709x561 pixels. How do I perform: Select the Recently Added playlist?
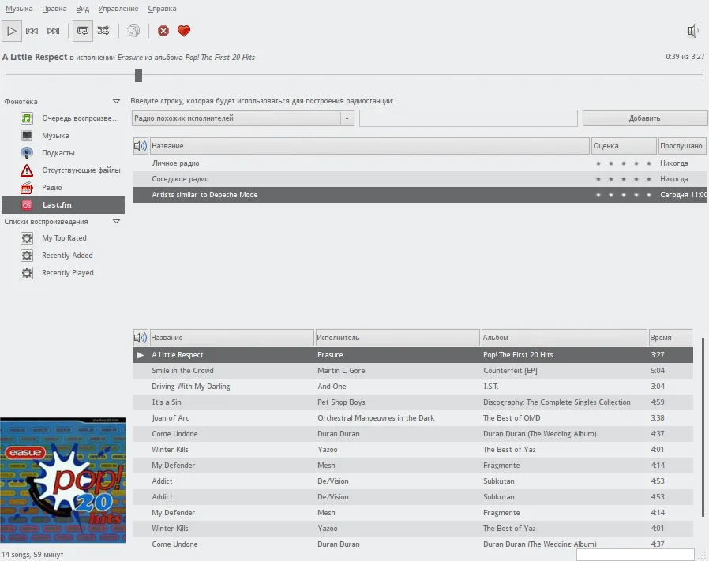point(67,256)
